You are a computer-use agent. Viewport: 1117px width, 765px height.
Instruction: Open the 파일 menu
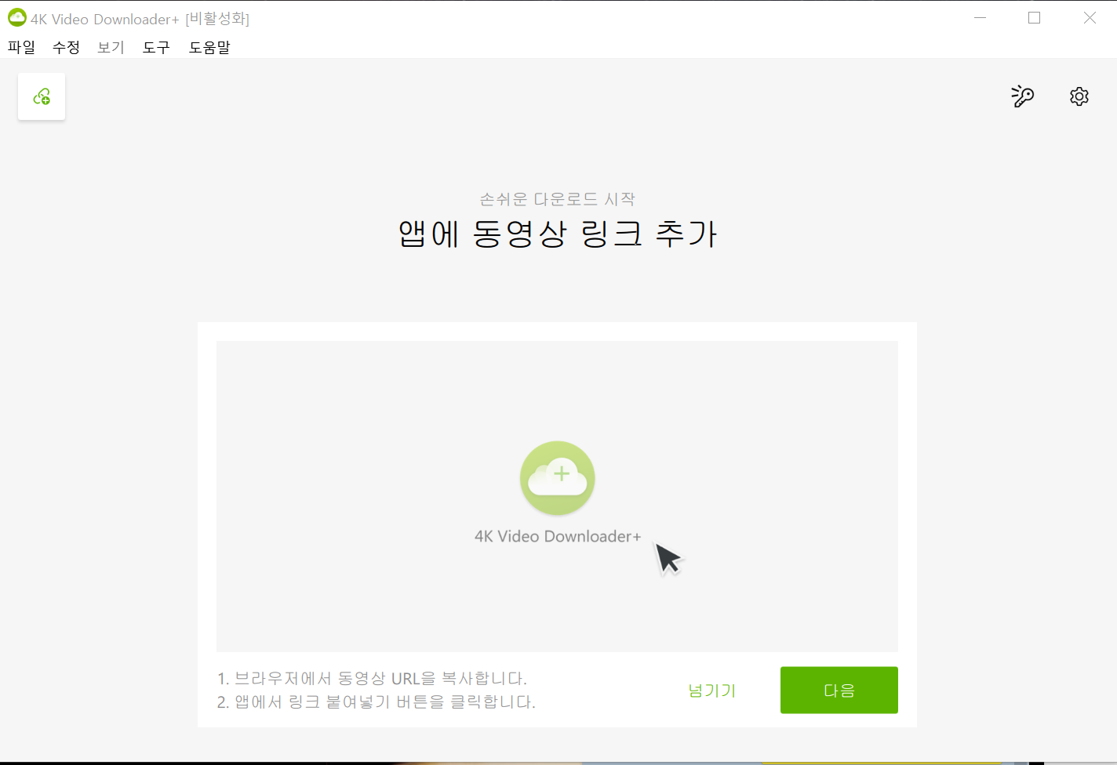(22, 47)
